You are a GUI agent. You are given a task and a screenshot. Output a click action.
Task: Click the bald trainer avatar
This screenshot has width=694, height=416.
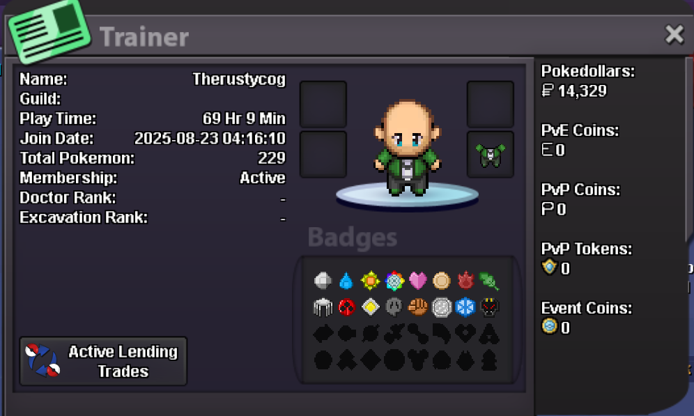click(x=407, y=148)
